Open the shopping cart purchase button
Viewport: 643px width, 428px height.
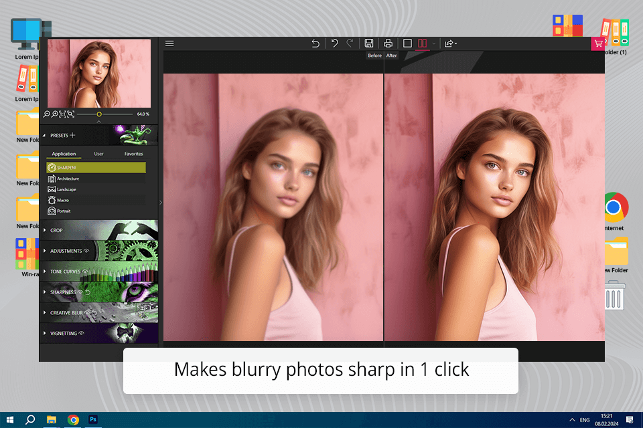597,43
